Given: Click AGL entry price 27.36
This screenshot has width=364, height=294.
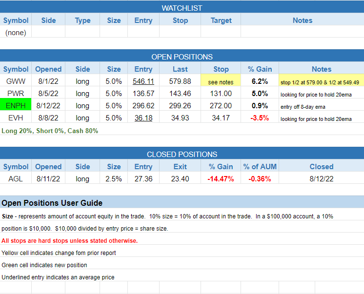Looking at the screenshot, I should 143,178.
